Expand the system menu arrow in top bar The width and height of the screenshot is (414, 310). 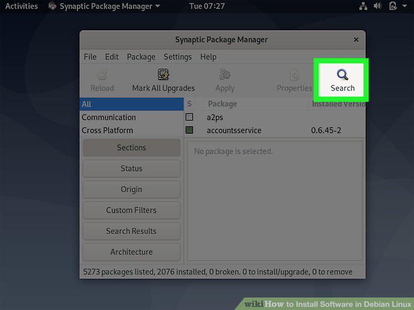pyautogui.click(x=404, y=6)
